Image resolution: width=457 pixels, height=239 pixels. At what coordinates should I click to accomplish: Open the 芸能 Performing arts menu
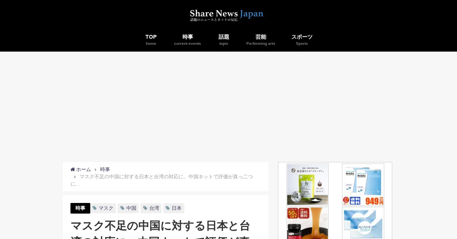point(260,40)
